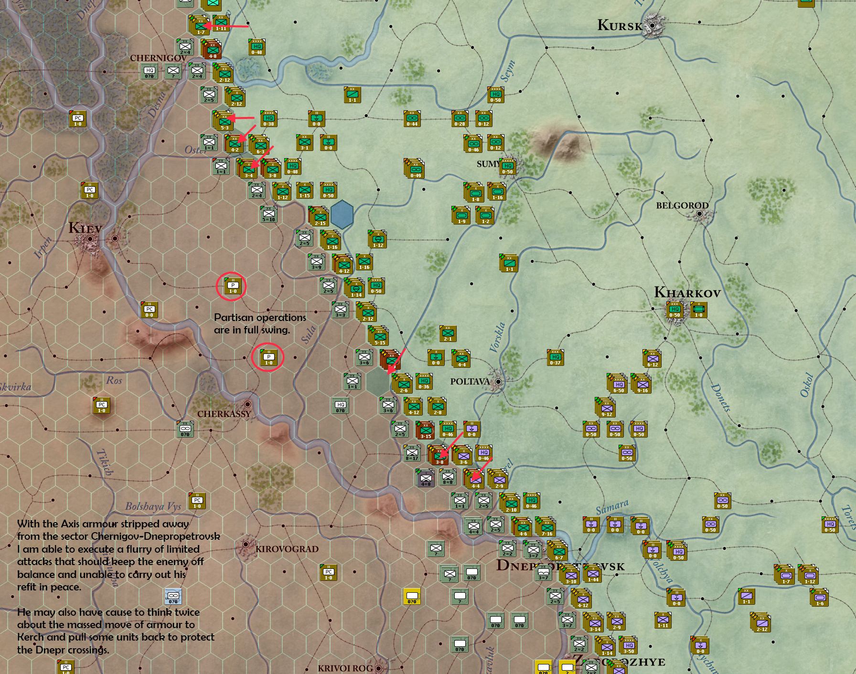The height and width of the screenshot is (674, 856).
Task: Select the mechanized unit labeled 0-44
Action: (x=412, y=118)
